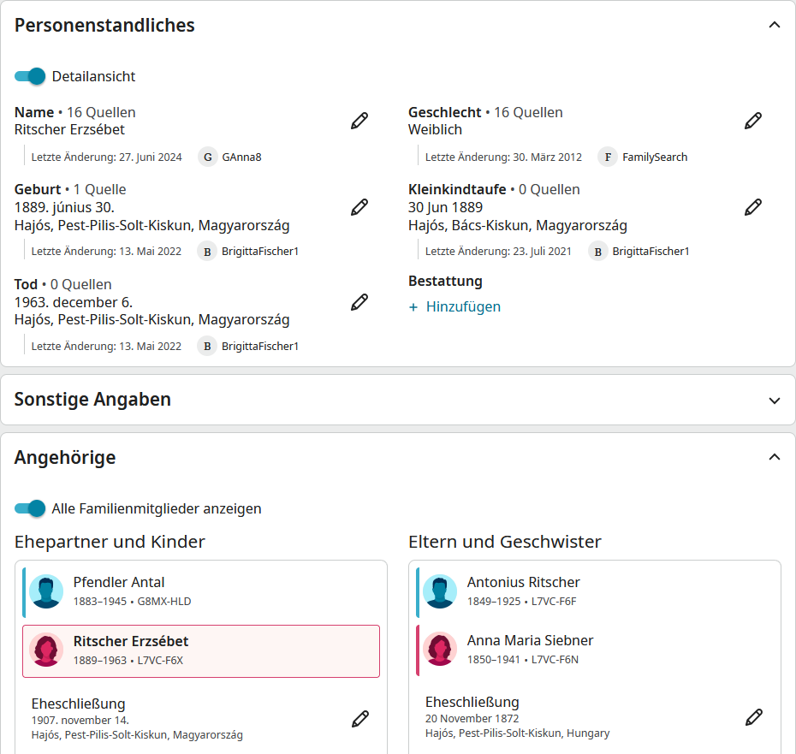The height and width of the screenshot is (754, 796).
Task: Click pencil icon next to Geburt
Action: (359, 207)
